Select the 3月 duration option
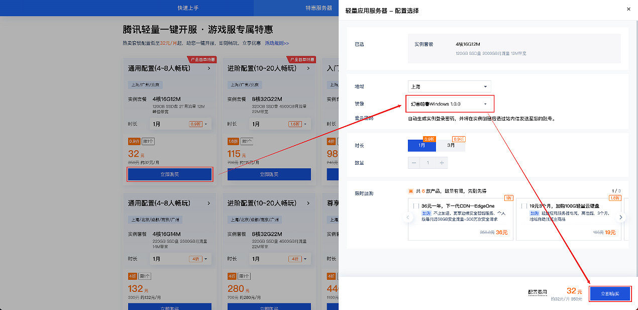This screenshot has height=310, width=638. click(x=451, y=145)
